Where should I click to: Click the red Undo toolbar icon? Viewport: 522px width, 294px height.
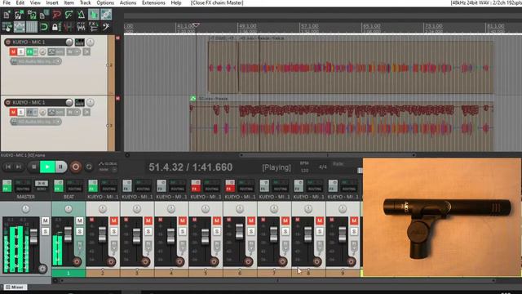tap(56, 15)
